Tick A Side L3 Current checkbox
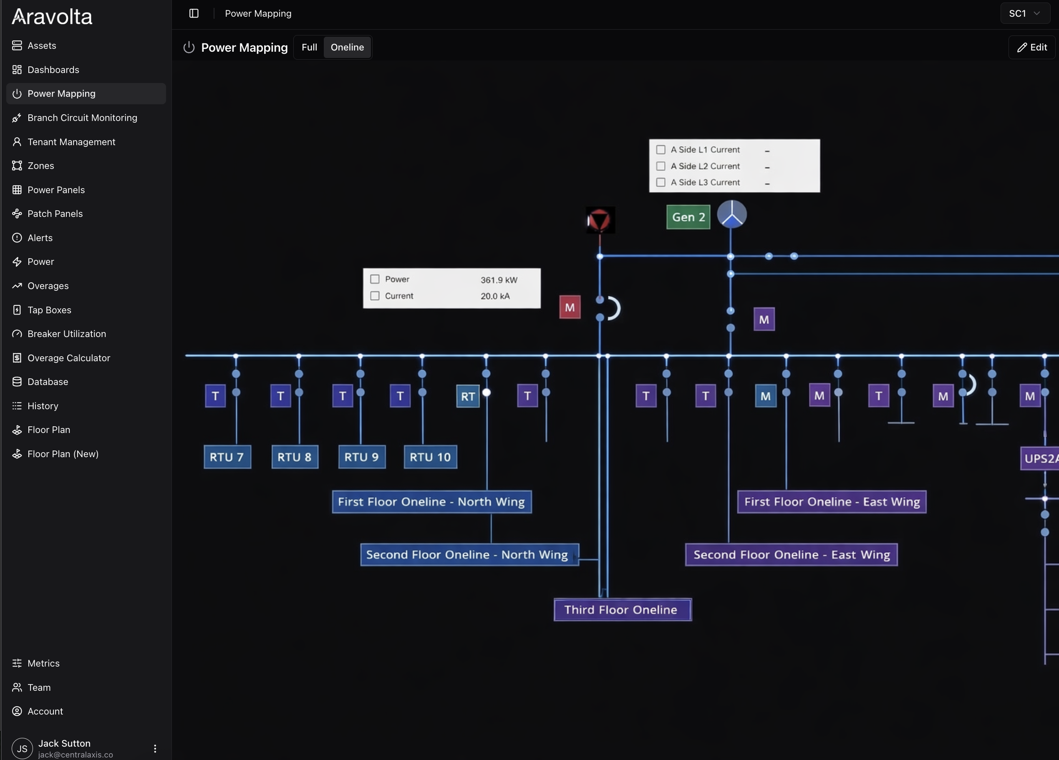This screenshot has width=1059, height=760. tap(661, 183)
